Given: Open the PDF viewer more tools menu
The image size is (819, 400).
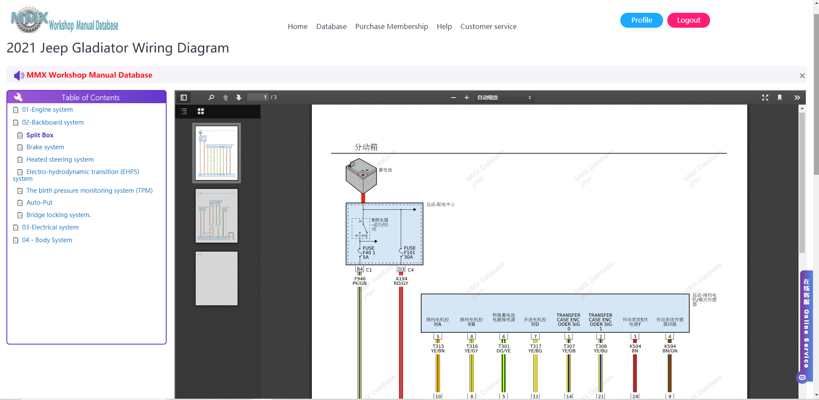Looking at the screenshot, I should point(797,98).
